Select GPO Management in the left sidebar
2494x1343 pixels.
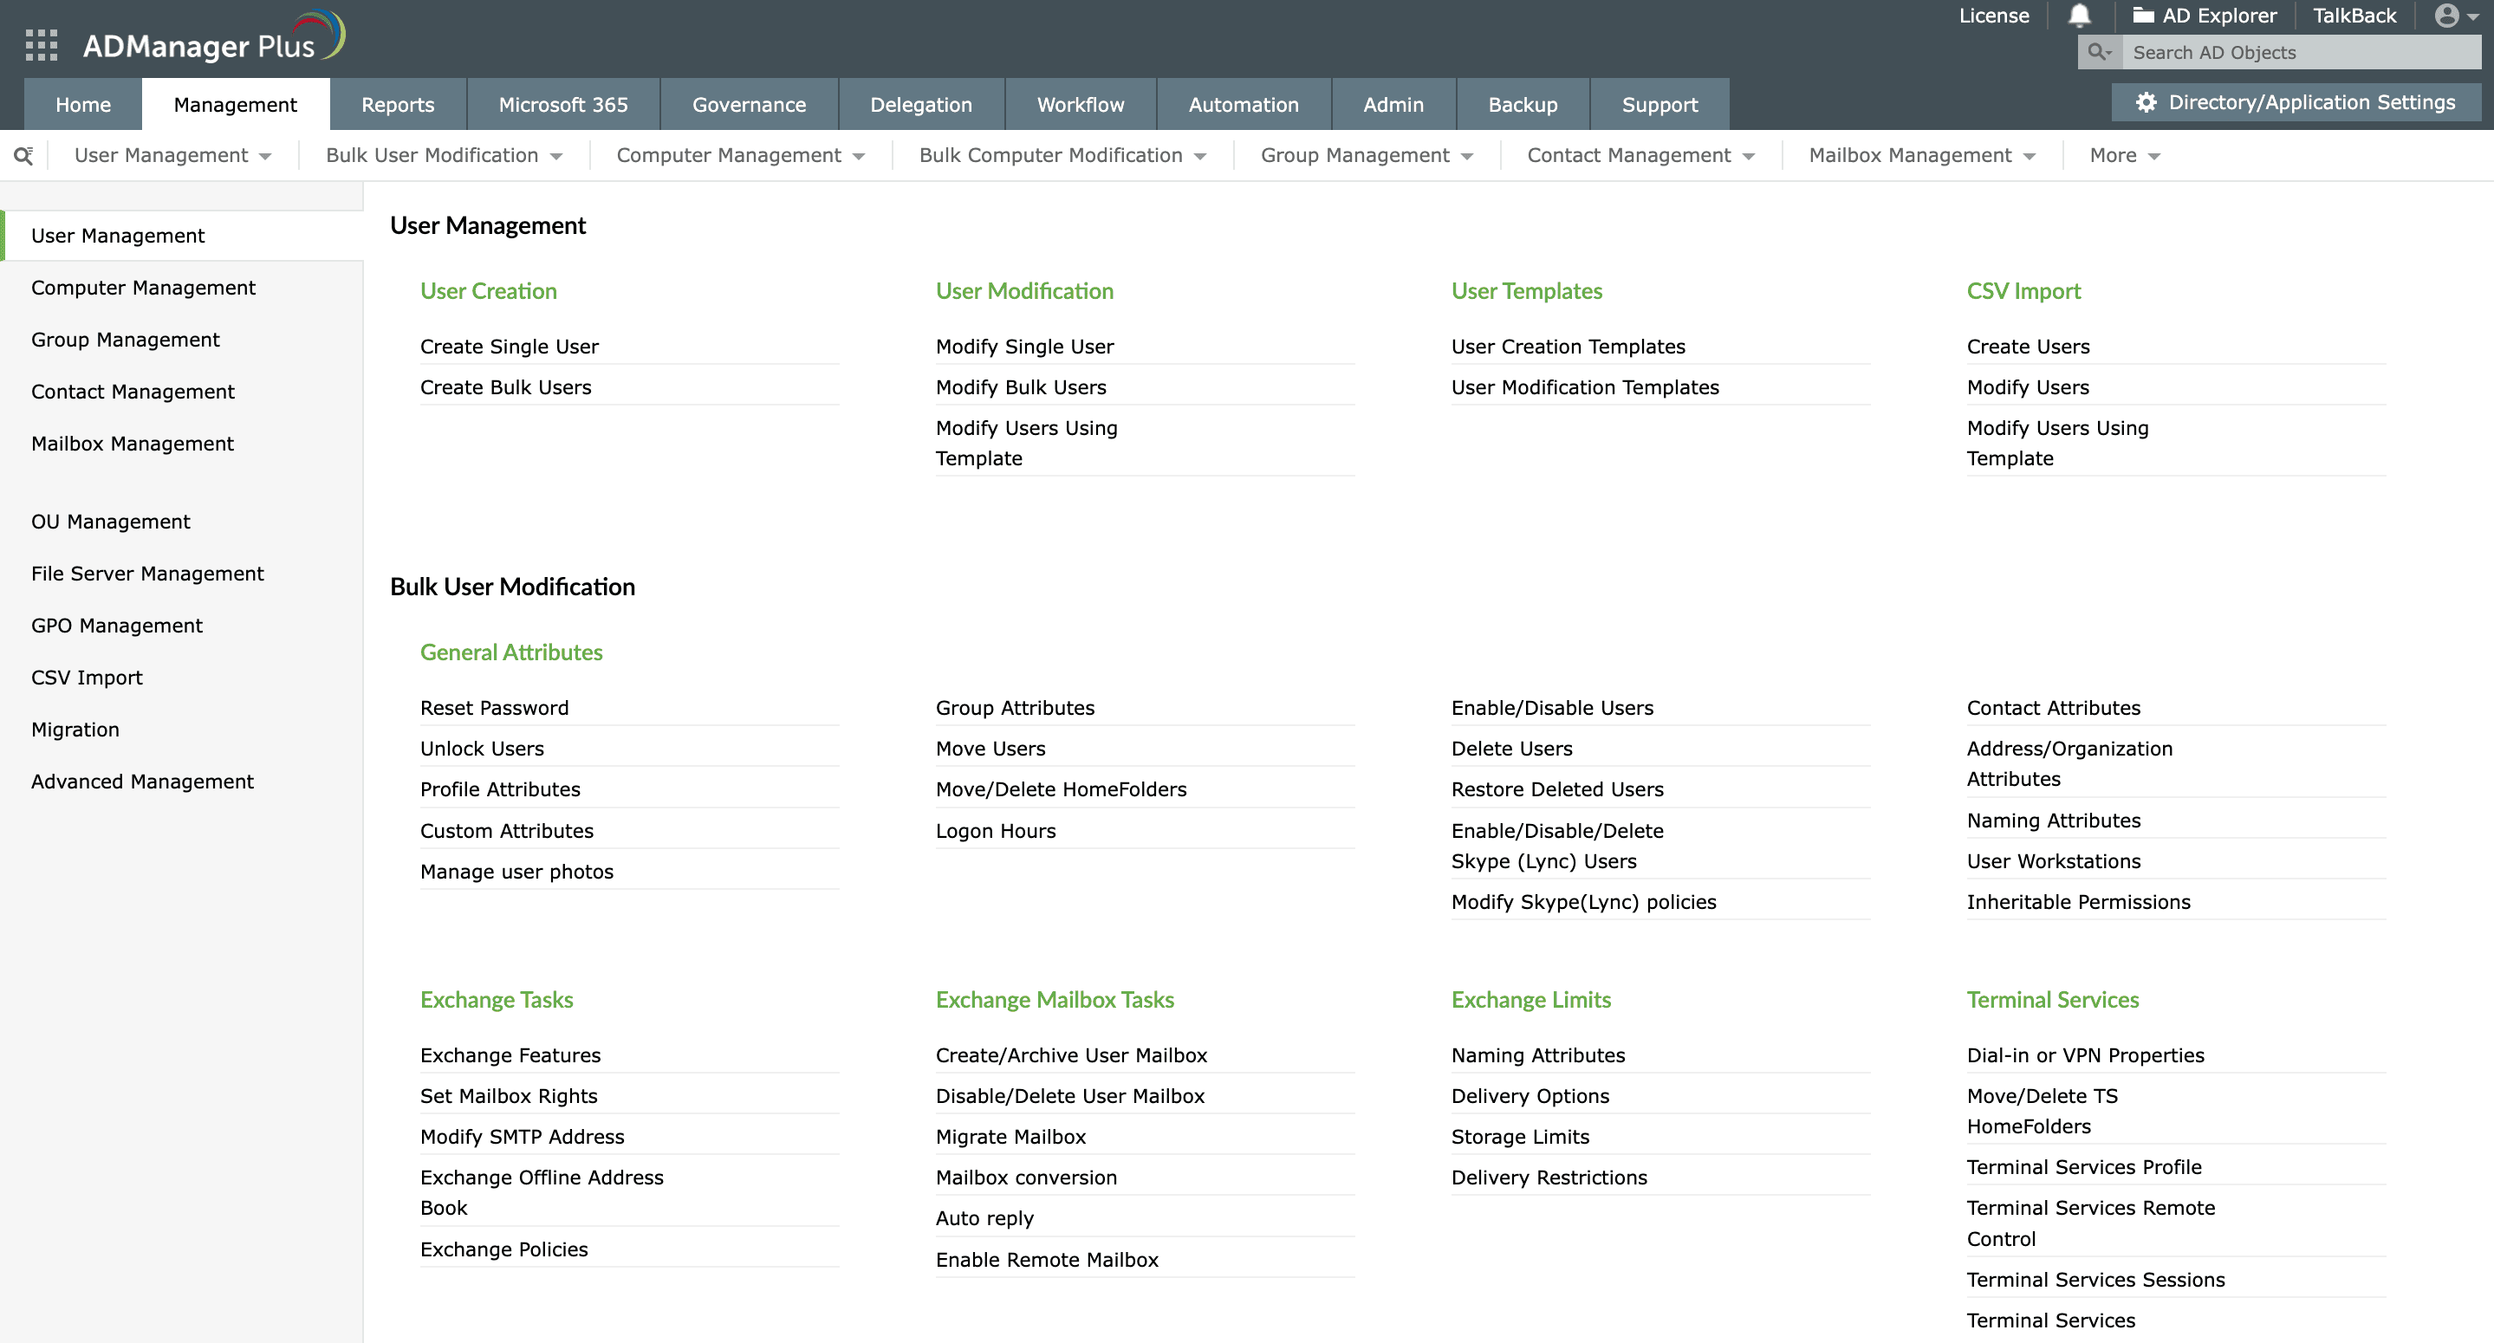116,626
